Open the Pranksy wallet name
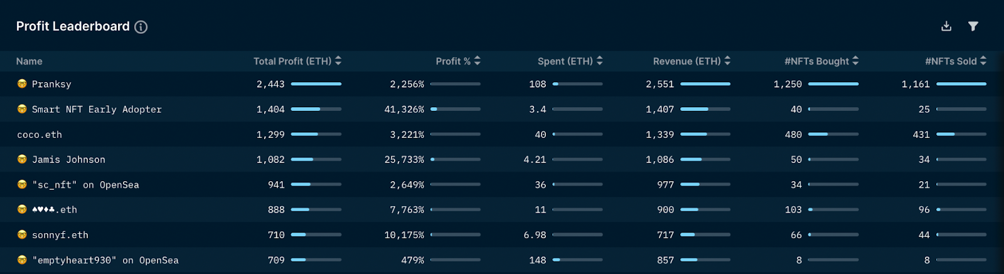Screen dimensions: 1004x274 tap(51, 84)
